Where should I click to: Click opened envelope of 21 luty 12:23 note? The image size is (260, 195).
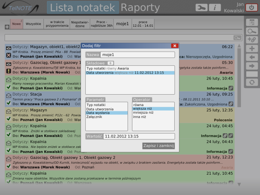9,159
